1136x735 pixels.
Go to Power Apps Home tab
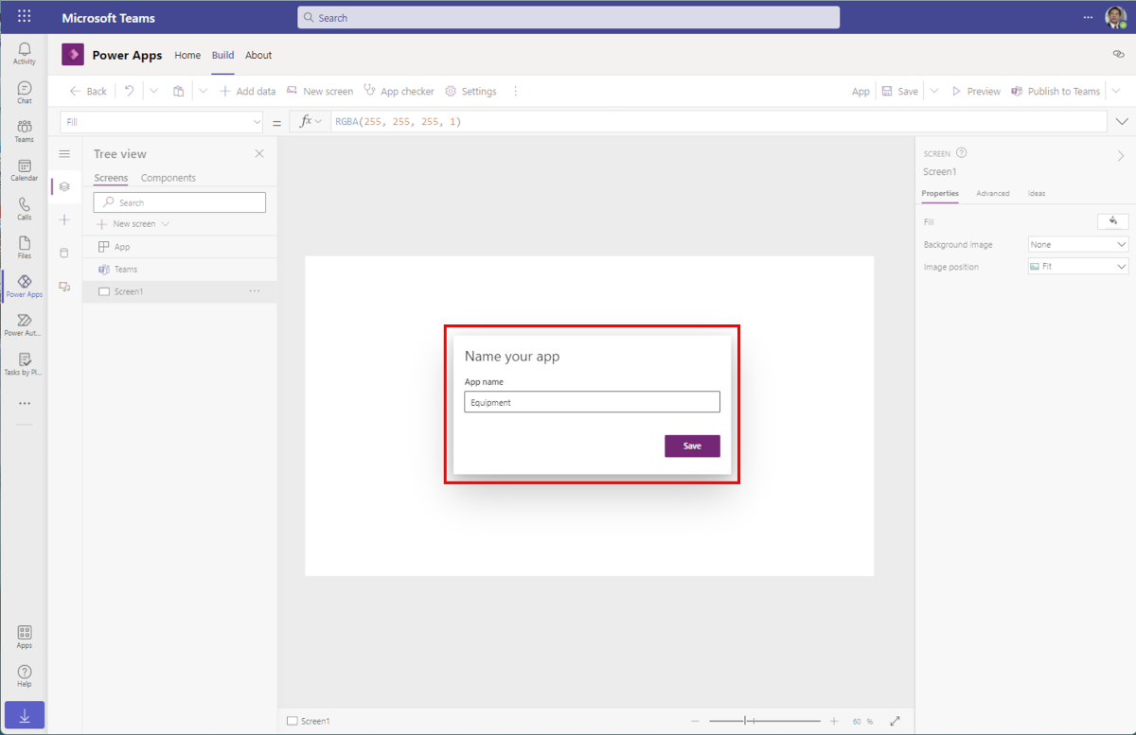coord(187,55)
